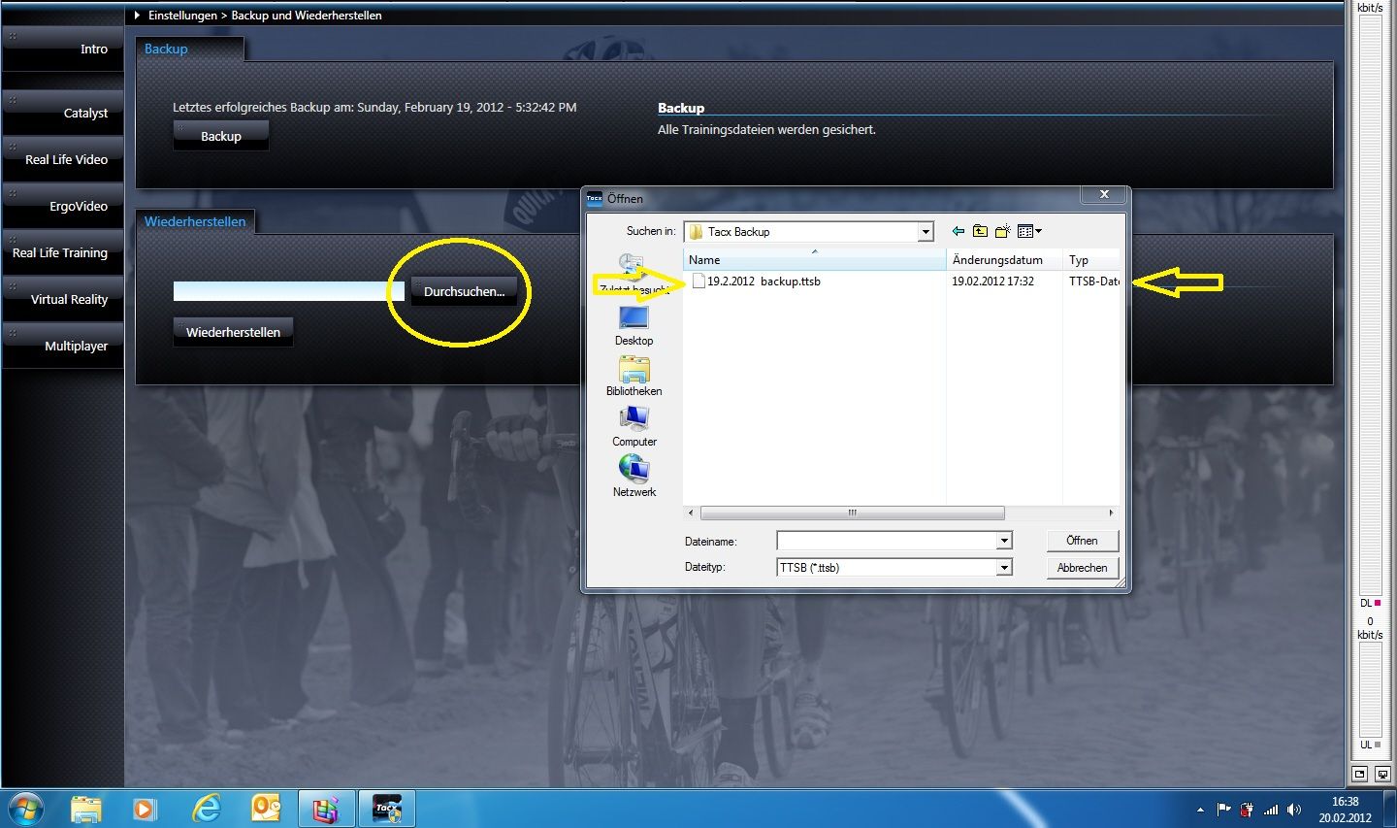Go back using the green arrow icon

pos(958,231)
